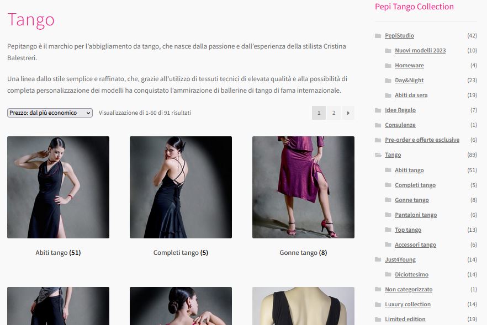Viewport: 487px width, 325px height.
Task: Open the Completi tango category thumbnail
Action: tap(181, 187)
